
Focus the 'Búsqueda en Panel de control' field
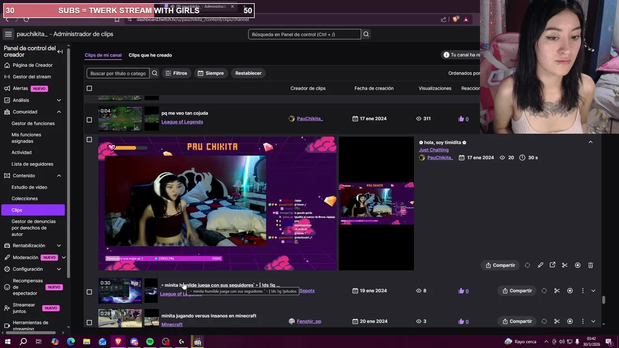tap(305, 34)
